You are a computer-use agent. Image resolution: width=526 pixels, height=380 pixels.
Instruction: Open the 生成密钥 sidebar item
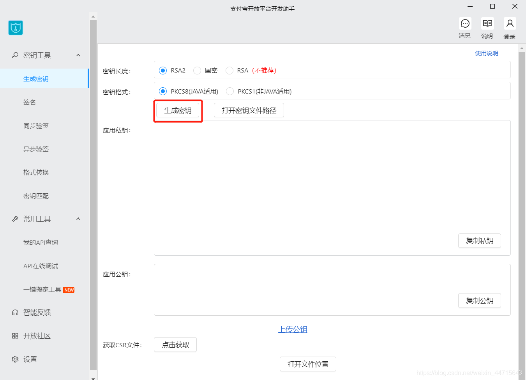(x=44, y=79)
